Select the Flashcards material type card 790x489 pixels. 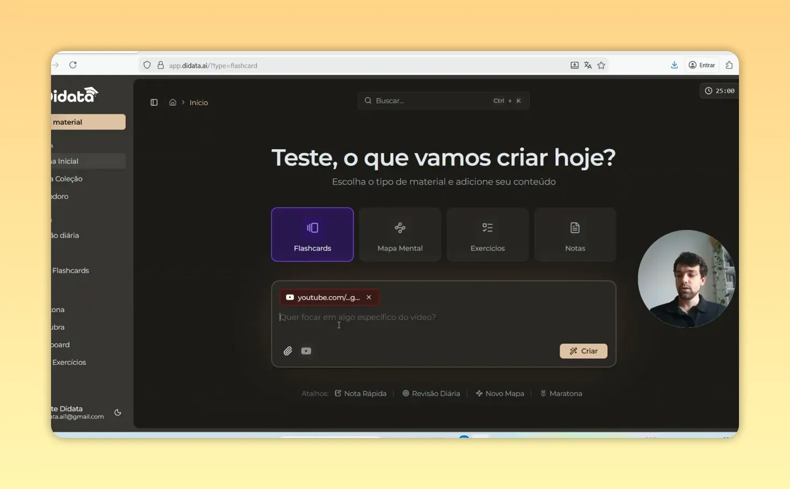coord(312,234)
